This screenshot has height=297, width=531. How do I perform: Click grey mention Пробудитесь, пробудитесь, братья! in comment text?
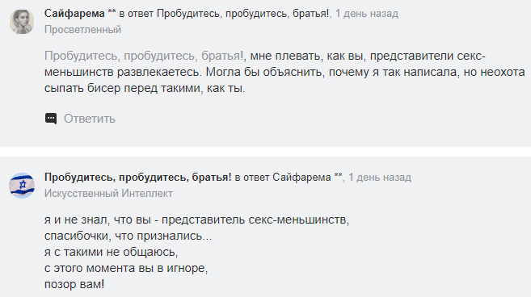point(144,56)
